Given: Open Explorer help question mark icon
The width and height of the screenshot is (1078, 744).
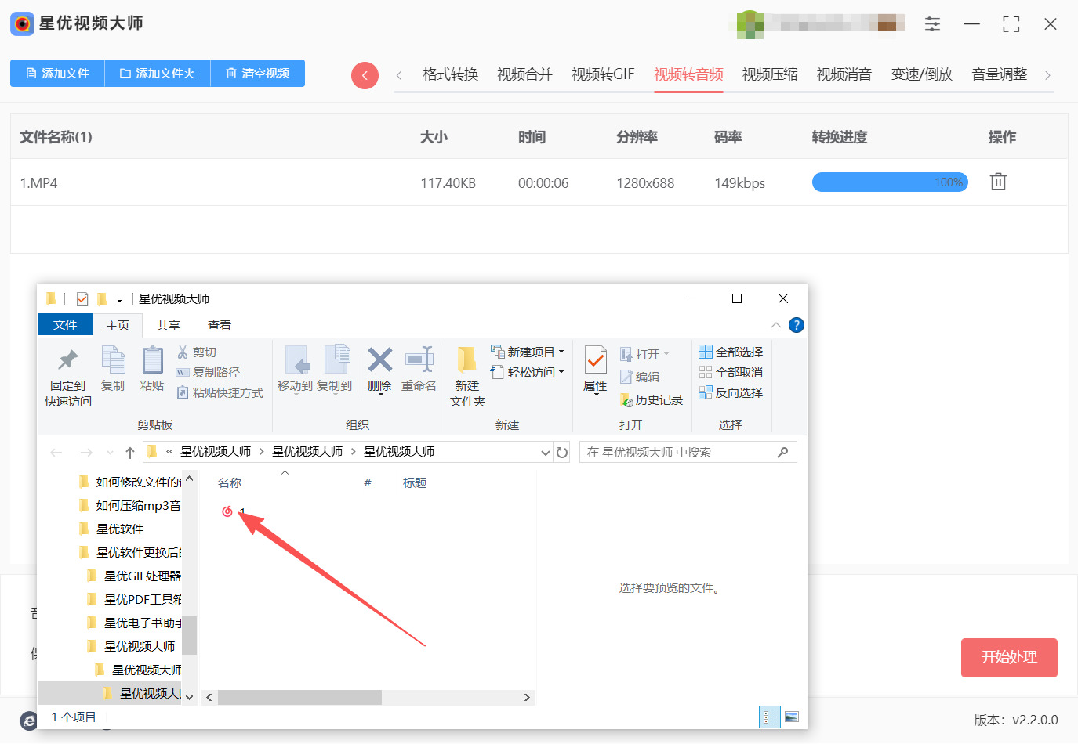Looking at the screenshot, I should tap(796, 325).
